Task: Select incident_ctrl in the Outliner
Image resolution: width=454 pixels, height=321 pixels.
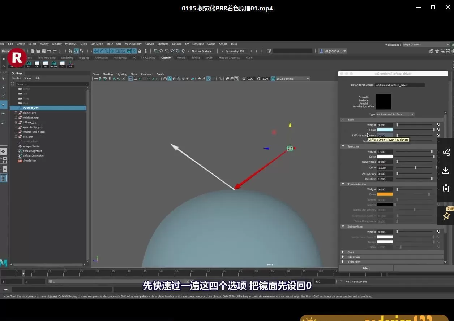Action: [x=31, y=107]
